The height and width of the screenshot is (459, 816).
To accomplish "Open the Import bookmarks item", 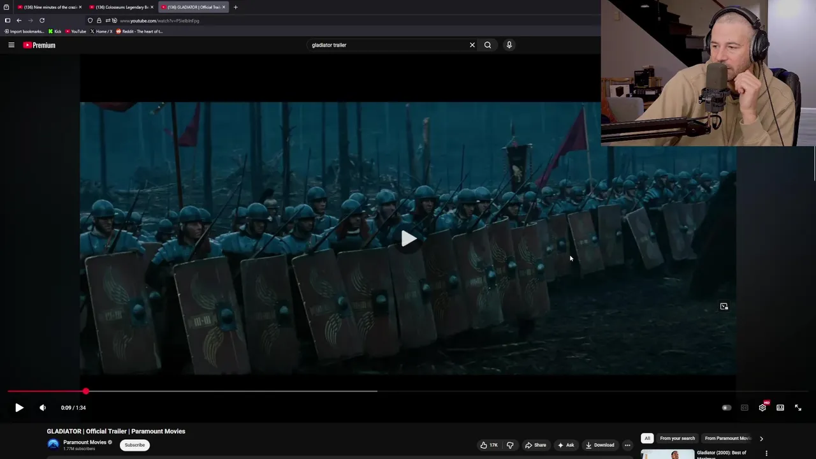I will pos(24,31).
